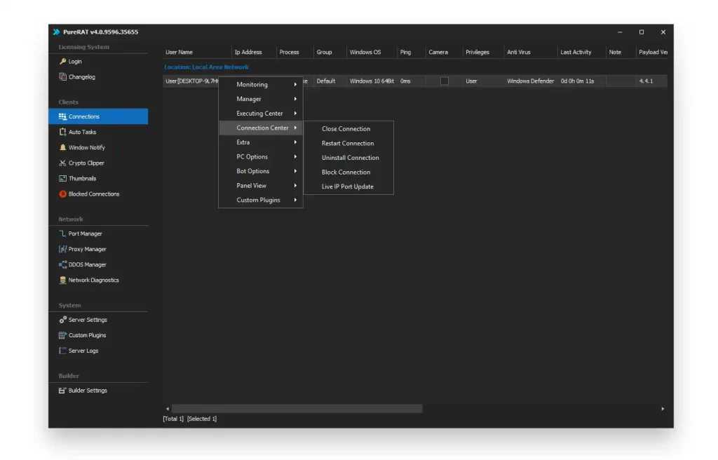Click the Builder Settings icon
Viewport: 718px width, 460px height.
pos(62,391)
